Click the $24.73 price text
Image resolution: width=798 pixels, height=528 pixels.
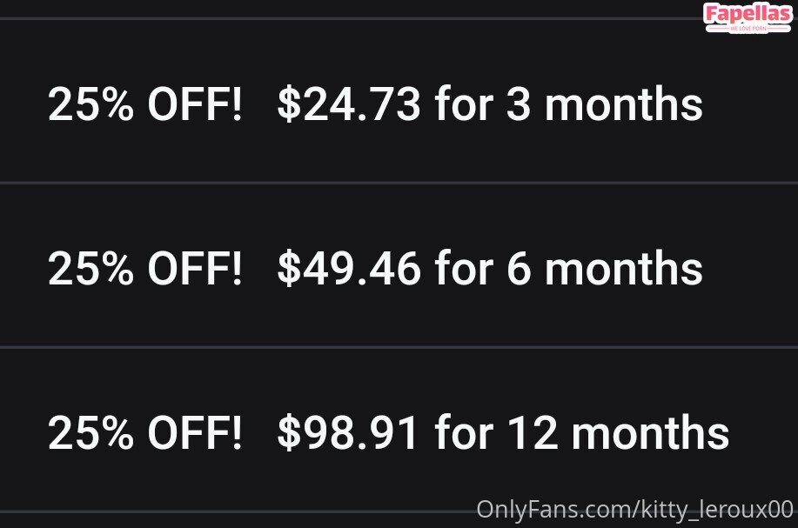348,106
